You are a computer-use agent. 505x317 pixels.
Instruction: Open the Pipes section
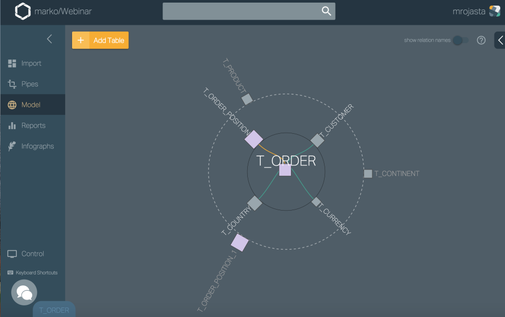30,84
